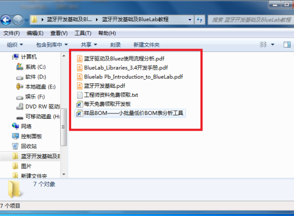This screenshot has width=294, height=216.
Task: Open the 系统 (C:) drive
Action: click(31, 67)
